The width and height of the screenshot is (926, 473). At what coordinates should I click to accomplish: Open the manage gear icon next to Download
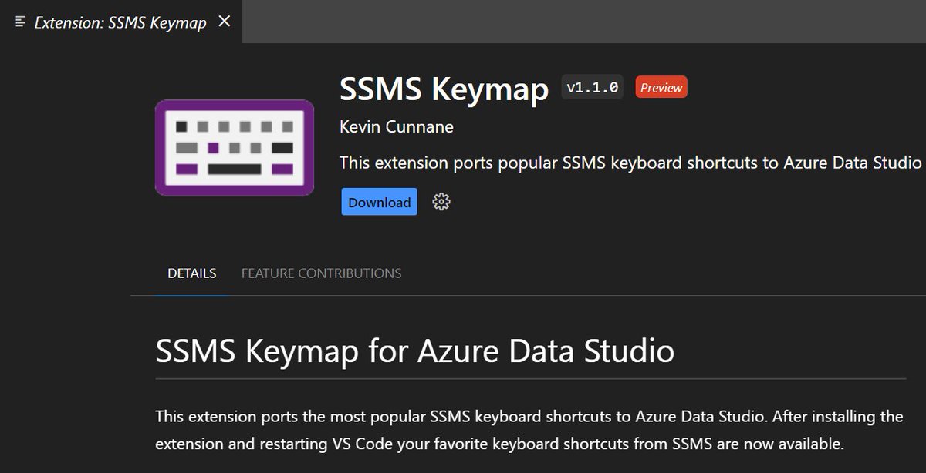point(441,202)
